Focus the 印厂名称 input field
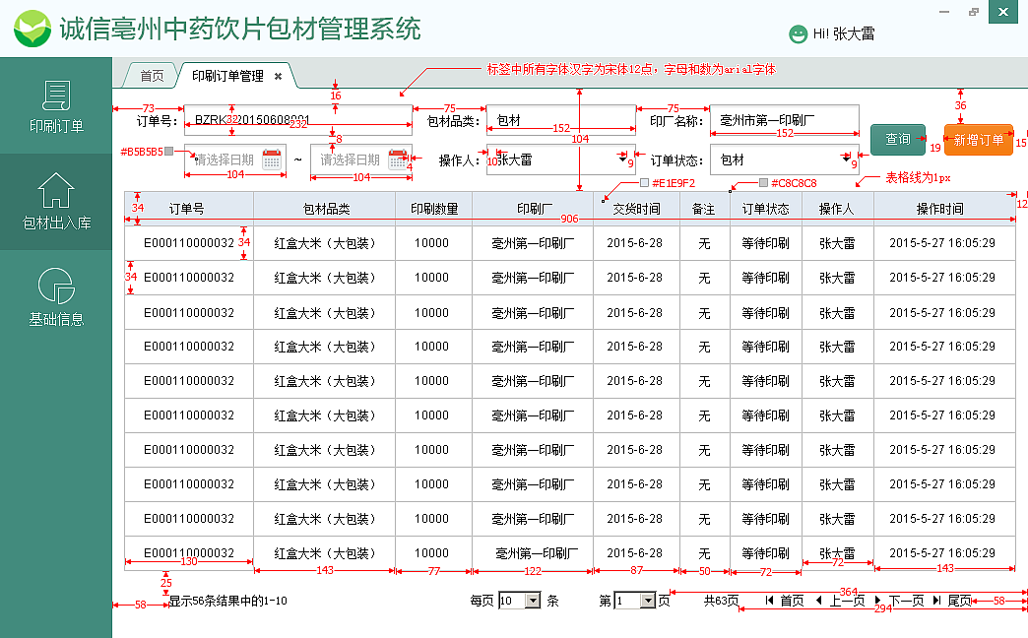Image resolution: width=1028 pixels, height=638 pixels. coord(785,121)
